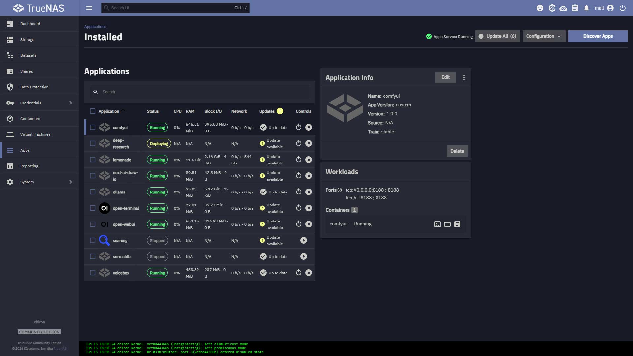This screenshot has width=633, height=356.
Task: Click the Discover Apps button
Action: click(598, 36)
